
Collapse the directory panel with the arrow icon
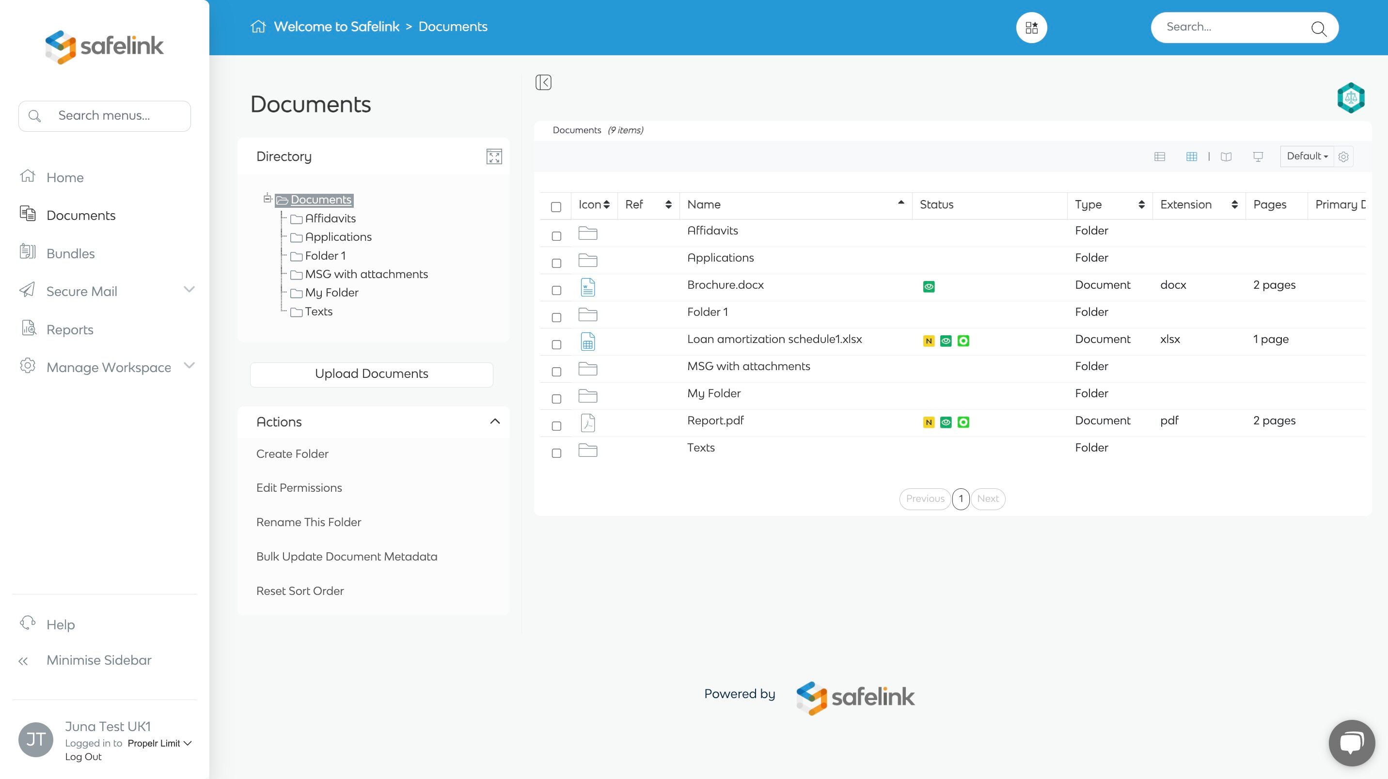coord(543,82)
